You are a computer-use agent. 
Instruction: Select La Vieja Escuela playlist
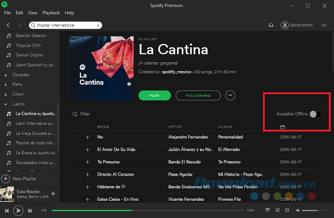click(x=36, y=133)
